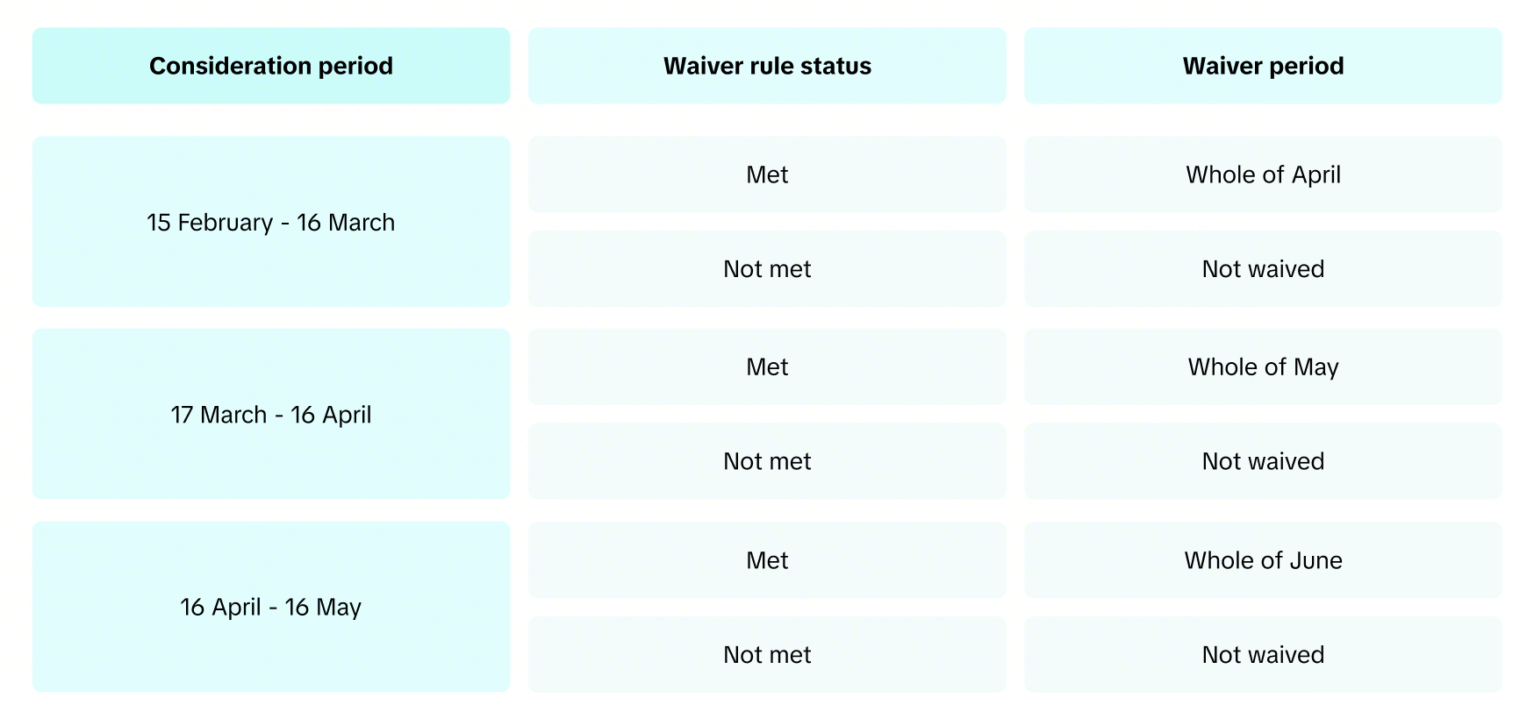Viewport: 1534px width, 726px height.
Task: Select the Whole of April cell
Action: [x=1263, y=174]
